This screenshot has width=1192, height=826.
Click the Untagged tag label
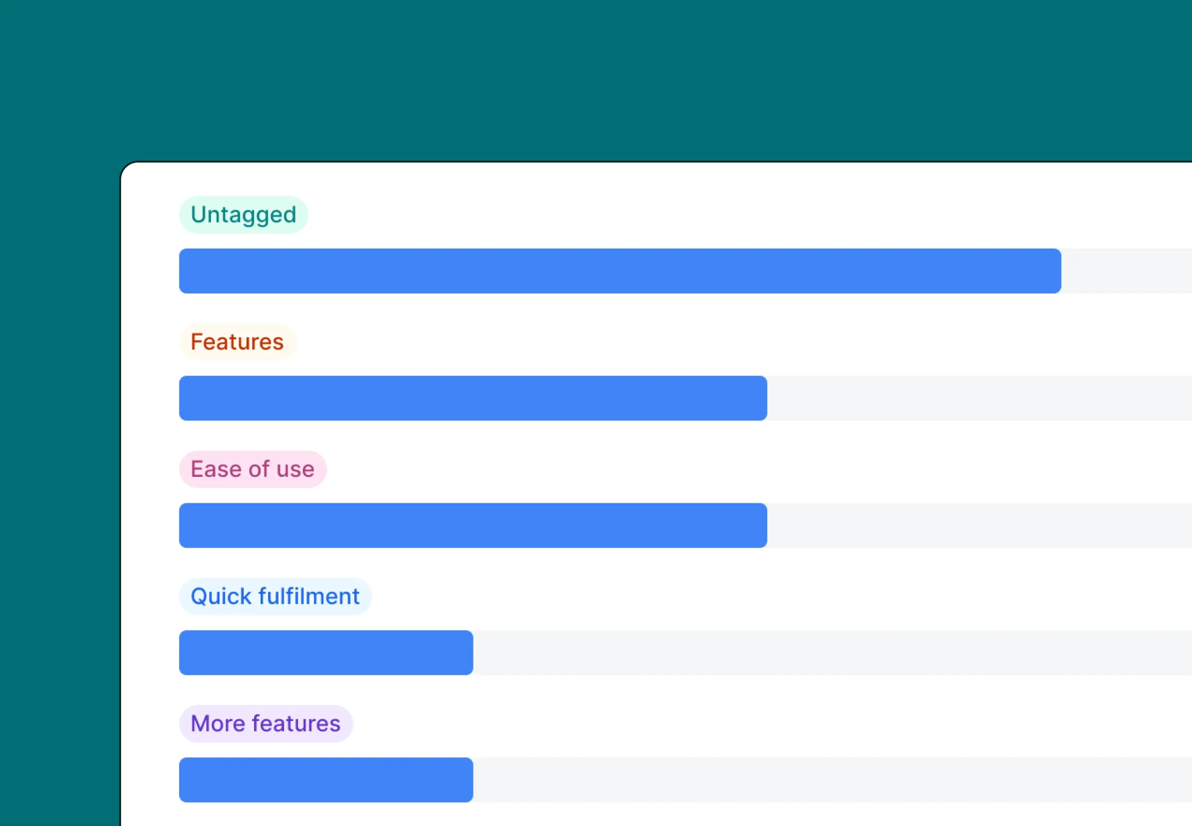(244, 215)
